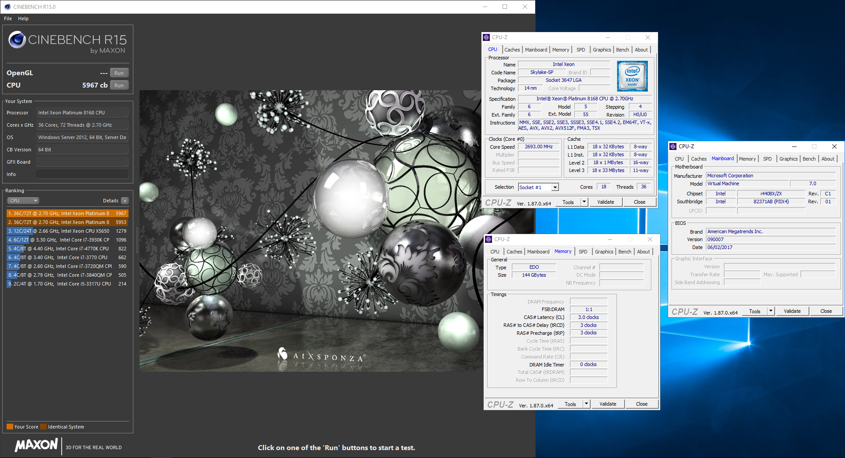
Task: Select ranking row with score 5953
Action: (67, 222)
